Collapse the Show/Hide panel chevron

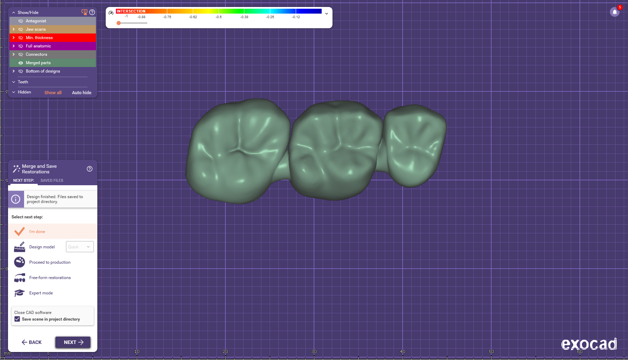pos(14,13)
